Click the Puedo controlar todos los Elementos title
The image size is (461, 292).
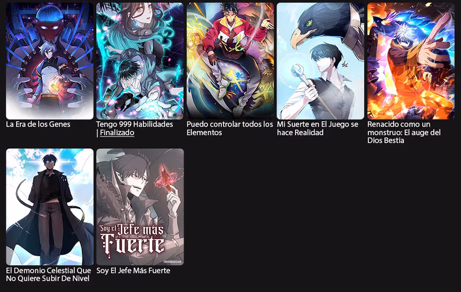pyautogui.click(x=230, y=128)
